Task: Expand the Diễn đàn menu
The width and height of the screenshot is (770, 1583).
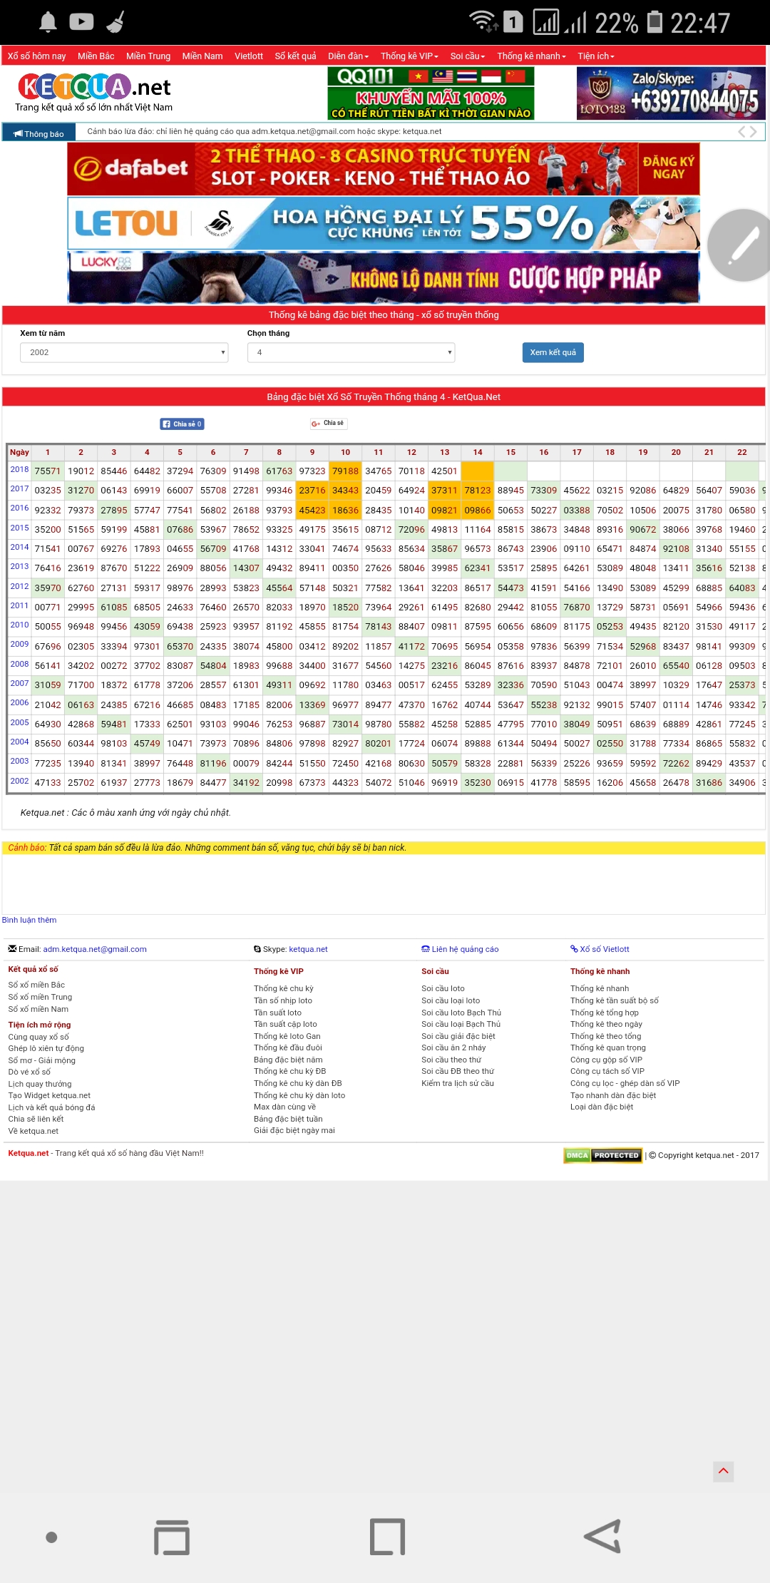Action: (x=349, y=56)
